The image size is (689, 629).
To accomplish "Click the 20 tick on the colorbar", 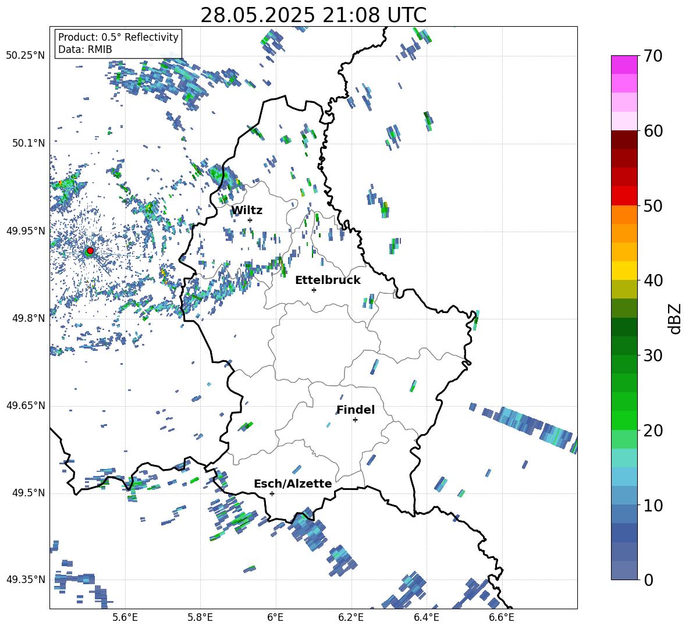I will (653, 431).
